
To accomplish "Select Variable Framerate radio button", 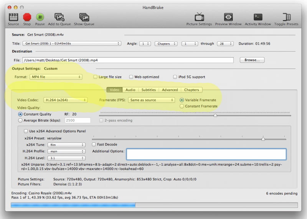I will tap(182, 100).
